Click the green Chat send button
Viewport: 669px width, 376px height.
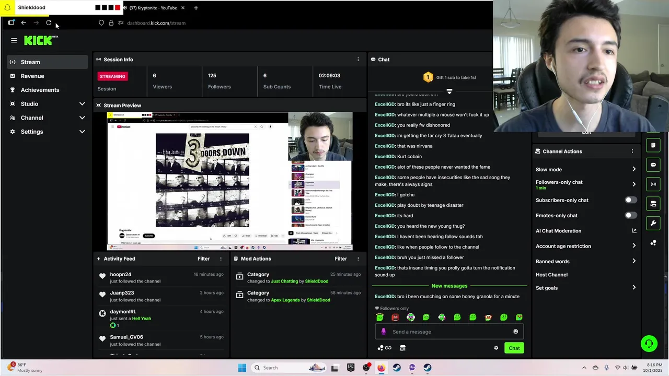514,348
